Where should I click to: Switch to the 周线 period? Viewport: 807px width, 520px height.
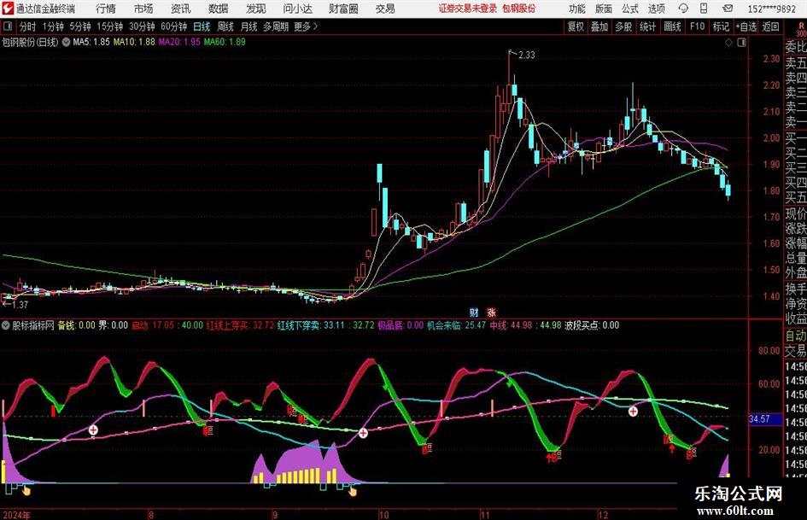(x=225, y=26)
